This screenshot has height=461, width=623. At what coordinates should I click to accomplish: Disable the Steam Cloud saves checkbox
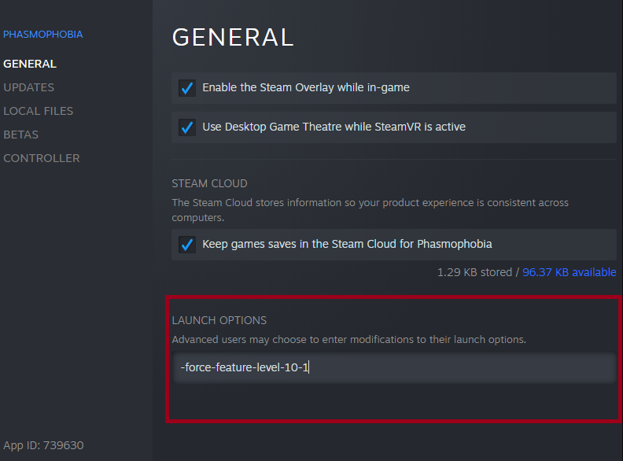(187, 245)
